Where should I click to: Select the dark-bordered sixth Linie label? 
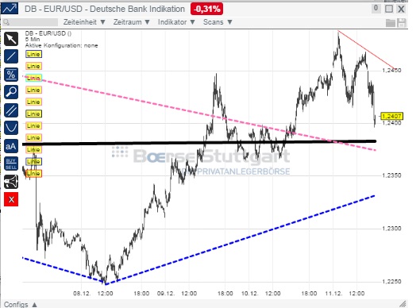(34, 114)
